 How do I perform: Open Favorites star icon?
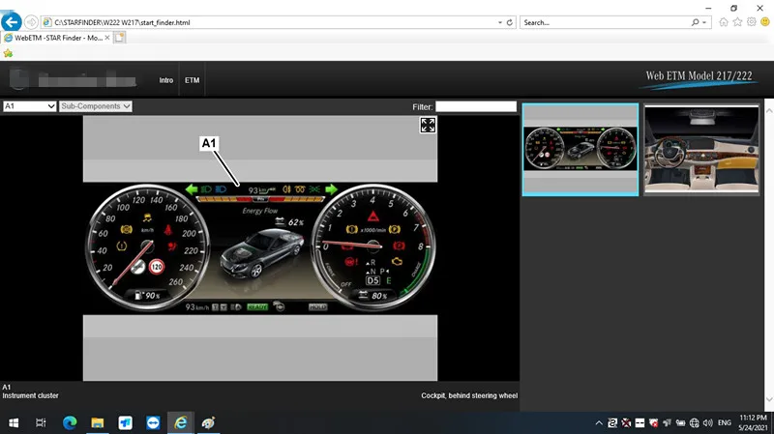point(737,21)
